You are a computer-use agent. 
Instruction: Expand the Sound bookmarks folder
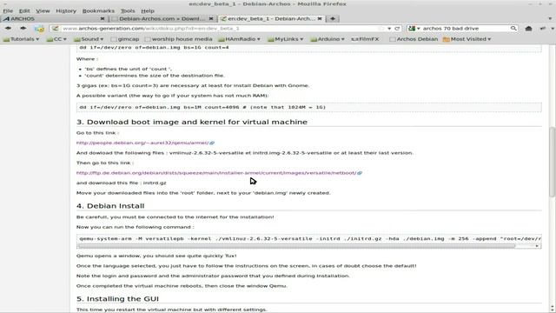pyautogui.click(x=89, y=39)
